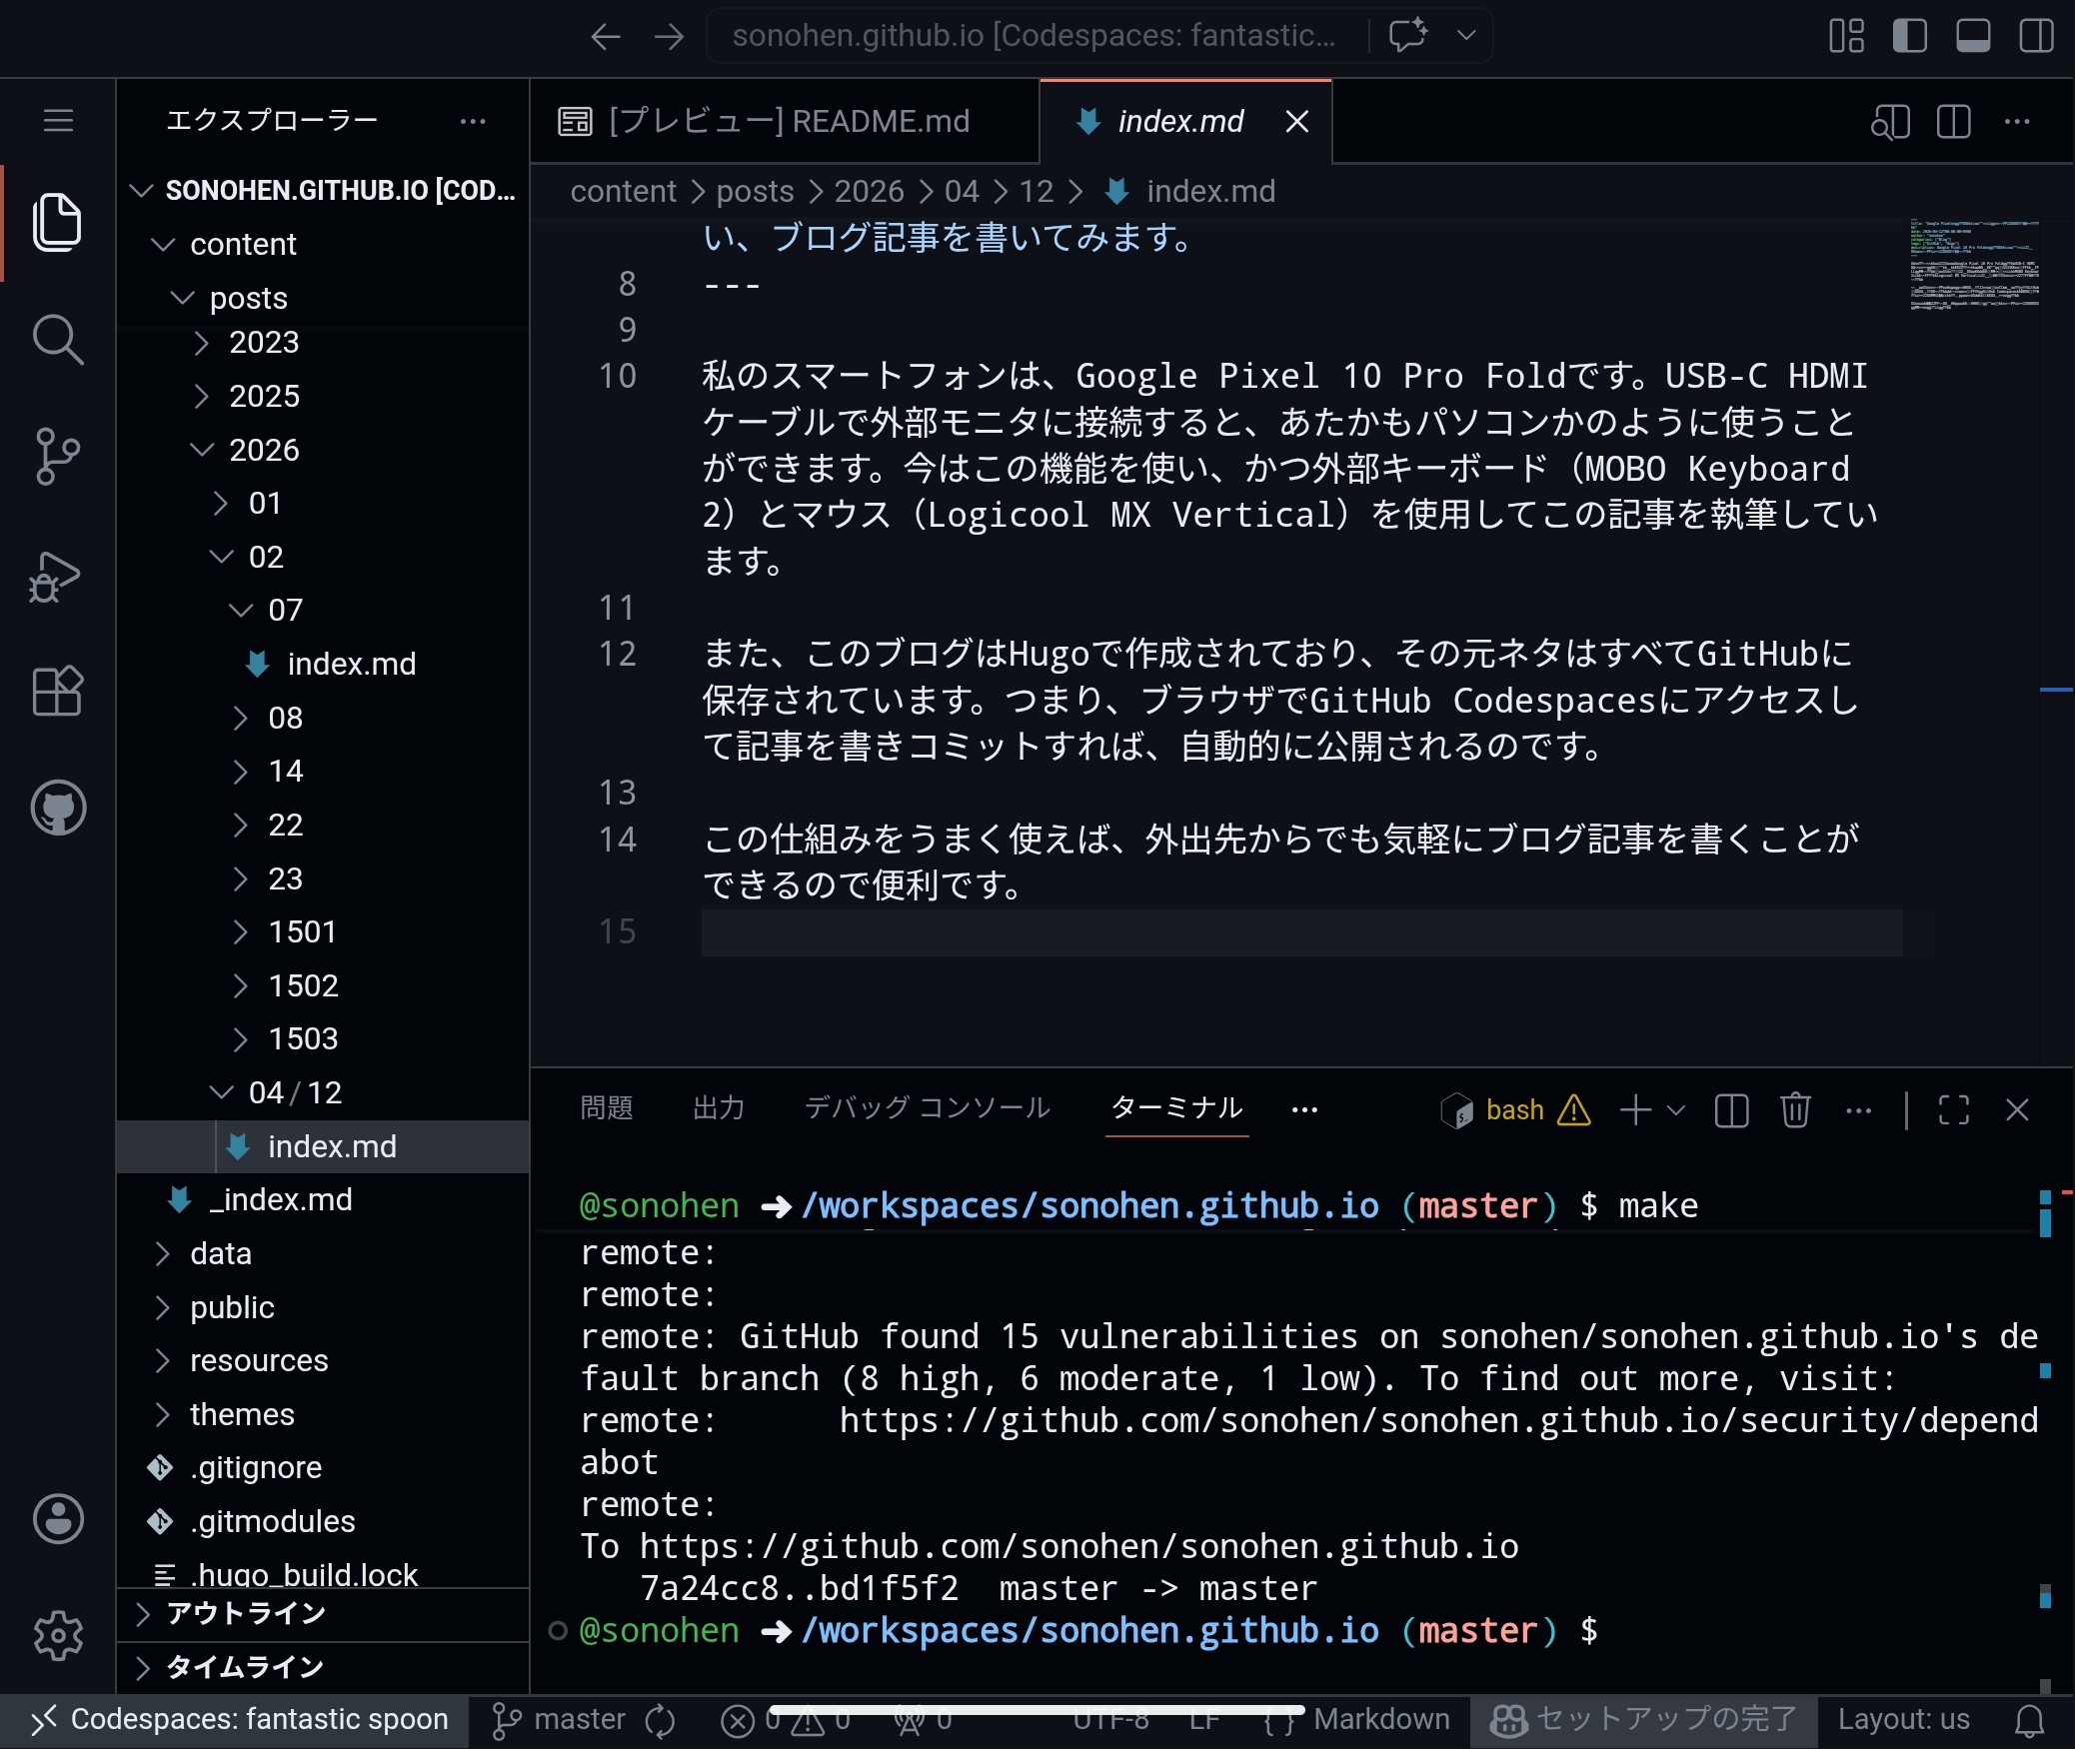
Task: Expand the 2025 posts folder
Action: tap(264, 396)
